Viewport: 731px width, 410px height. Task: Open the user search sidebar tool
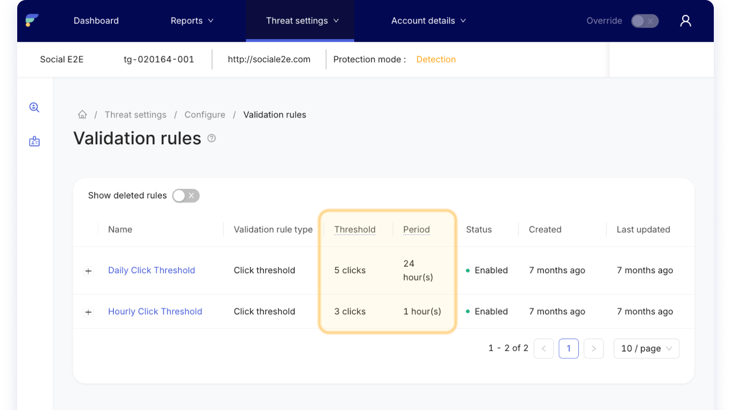click(x=34, y=107)
